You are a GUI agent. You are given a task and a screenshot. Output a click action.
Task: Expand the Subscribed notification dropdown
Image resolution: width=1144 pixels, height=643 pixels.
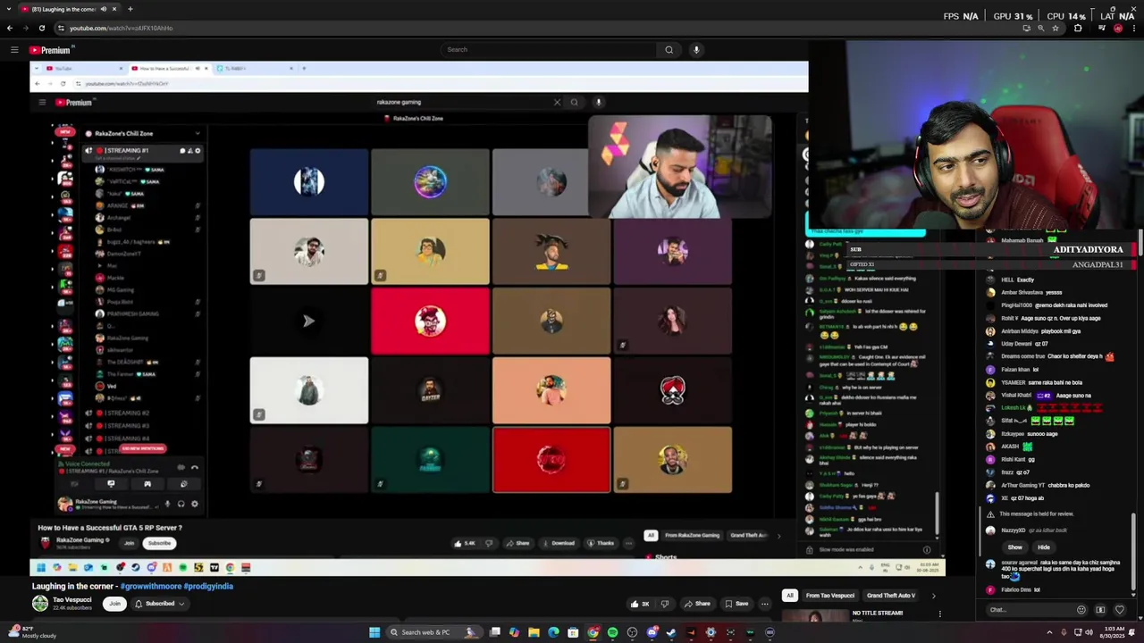(159, 604)
